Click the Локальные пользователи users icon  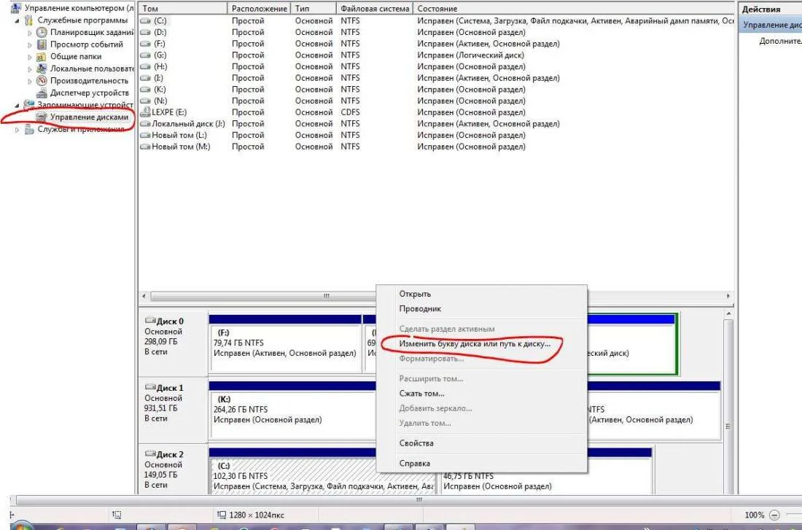(42, 69)
